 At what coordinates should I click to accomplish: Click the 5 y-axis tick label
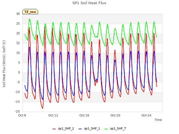click(x=19, y=63)
